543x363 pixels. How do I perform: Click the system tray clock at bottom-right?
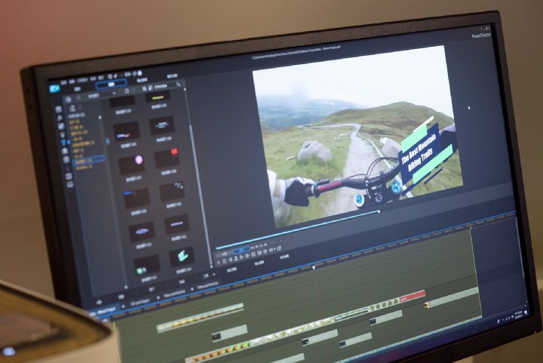pyautogui.click(x=520, y=312)
